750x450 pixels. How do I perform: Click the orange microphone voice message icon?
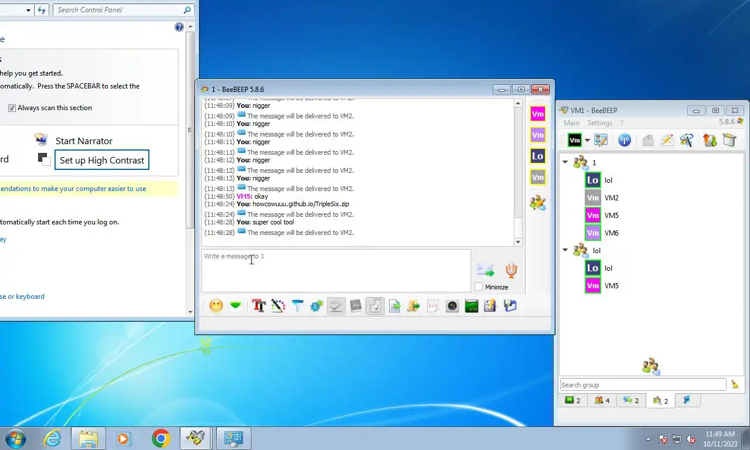pyautogui.click(x=511, y=270)
